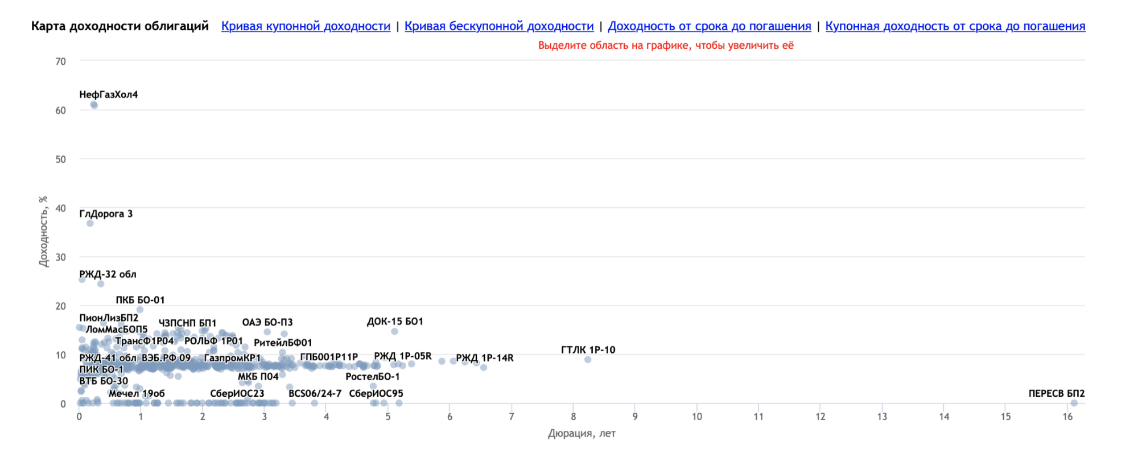Click the СберИОС95 bond label

click(x=376, y=394)
